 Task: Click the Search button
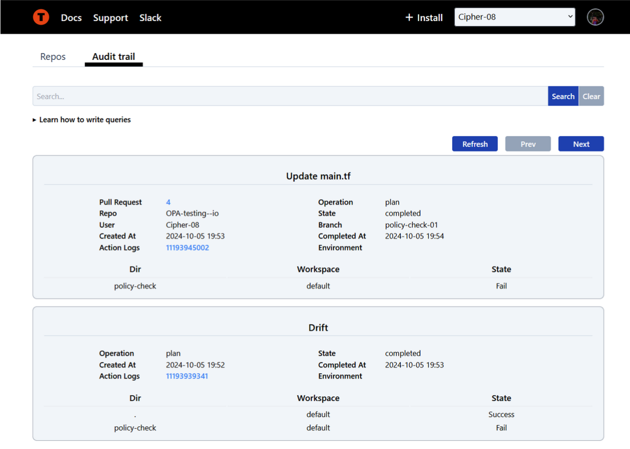(x=563, y=96)
